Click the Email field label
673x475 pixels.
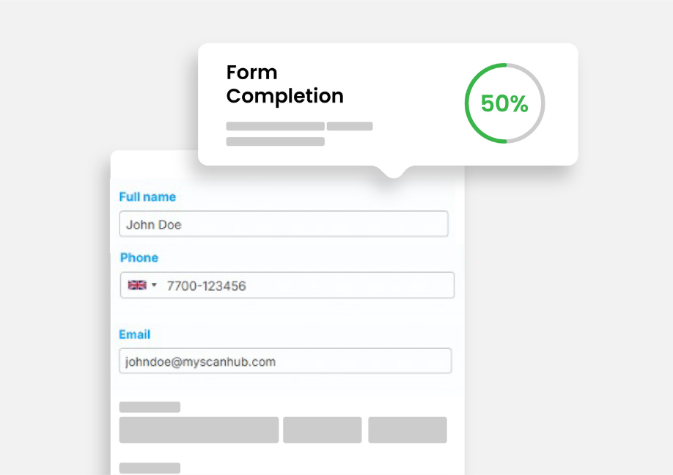[x=135, y=334]
